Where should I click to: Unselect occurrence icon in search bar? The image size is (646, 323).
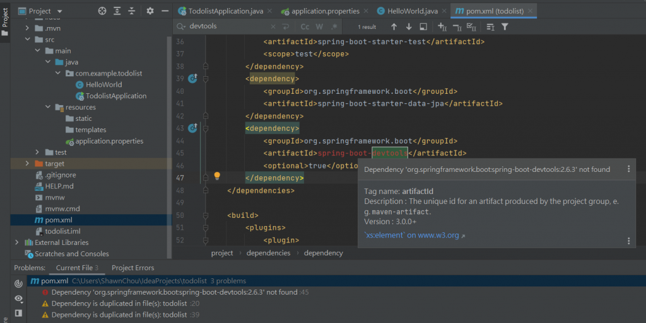tap(457, 27)
